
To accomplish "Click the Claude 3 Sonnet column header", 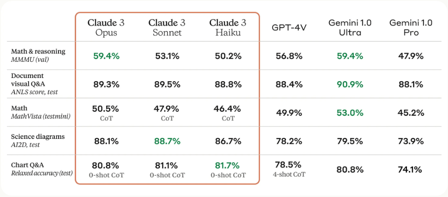I will click(x=167, y=27).
